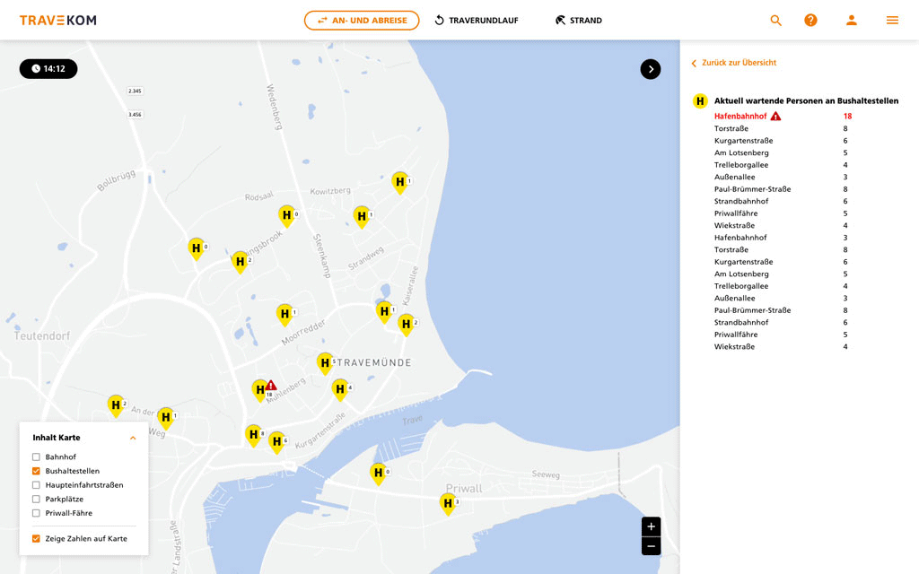The image size is (919, 574).
Task: Collapse side panel with black arrow button
Action: (651, 69)
